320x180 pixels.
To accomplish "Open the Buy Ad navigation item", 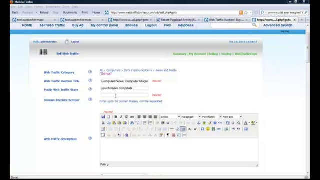I will 78,25.
